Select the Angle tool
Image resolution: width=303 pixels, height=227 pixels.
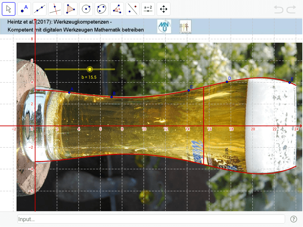click(117, 9)
